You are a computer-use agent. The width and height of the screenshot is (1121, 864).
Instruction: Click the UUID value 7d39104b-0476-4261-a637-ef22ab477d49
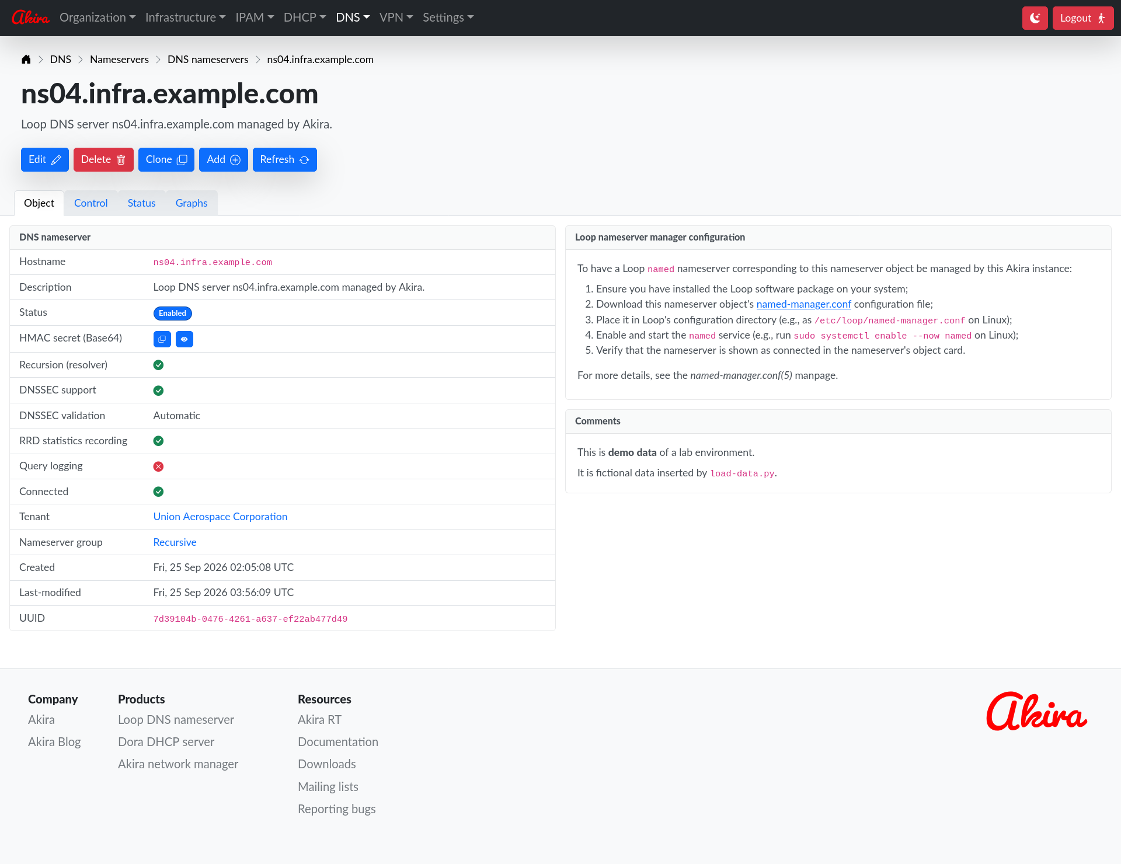pyautogui.click(x=250, y=619)
